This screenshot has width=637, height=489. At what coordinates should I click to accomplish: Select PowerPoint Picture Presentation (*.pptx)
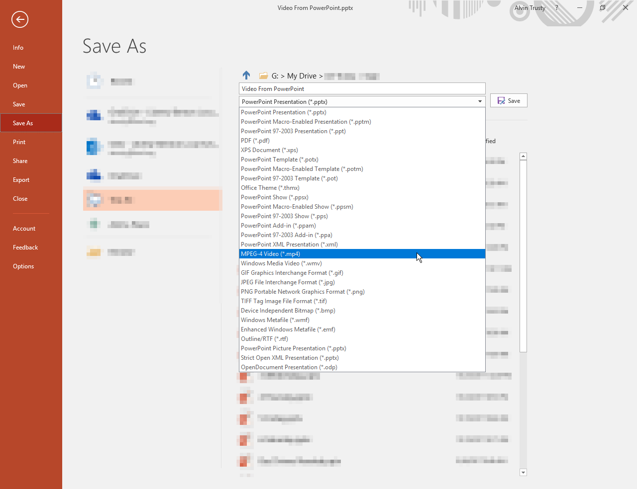pos(362,348)
